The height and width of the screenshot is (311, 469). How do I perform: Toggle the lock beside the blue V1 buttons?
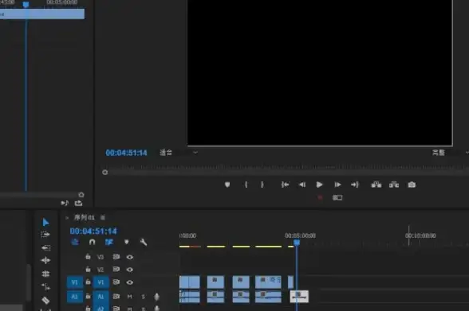click(x=88, y=282)
